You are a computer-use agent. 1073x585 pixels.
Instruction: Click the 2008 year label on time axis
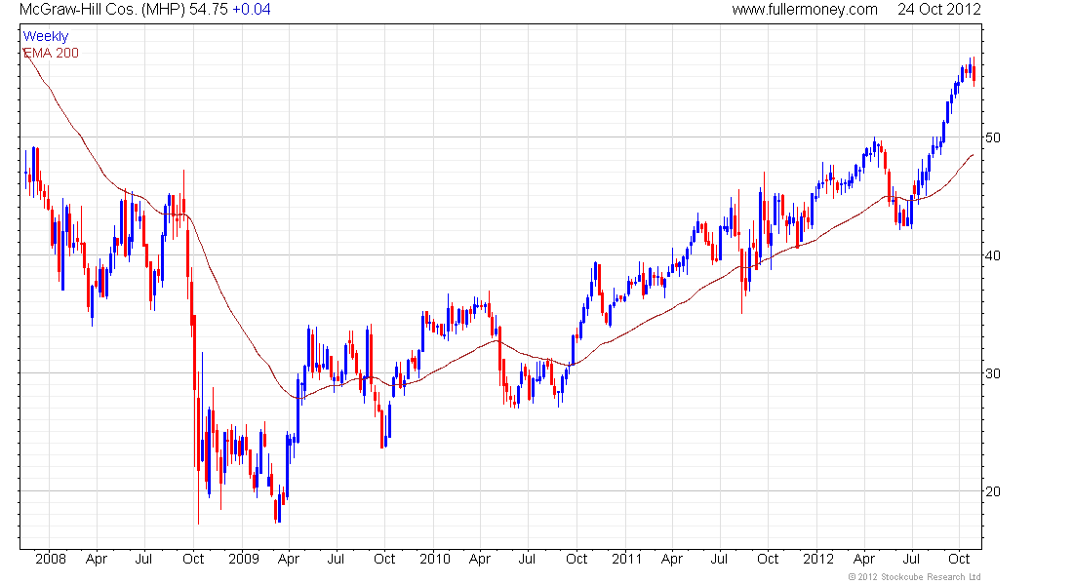tap(51, 559)
